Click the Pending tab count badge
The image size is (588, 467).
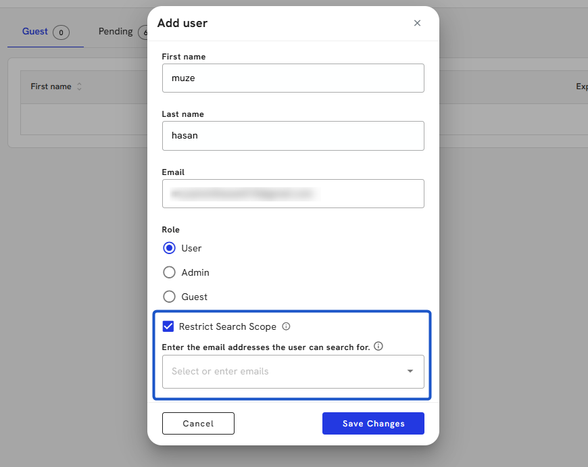point(143,32)
